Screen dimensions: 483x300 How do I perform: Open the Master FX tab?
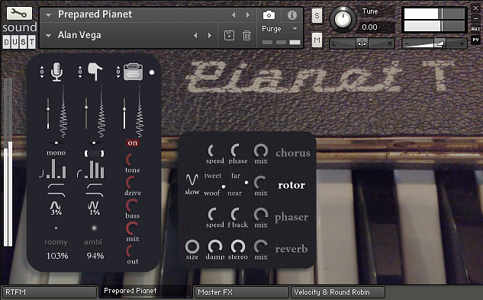pyautogui.click(x=242, y=292)
